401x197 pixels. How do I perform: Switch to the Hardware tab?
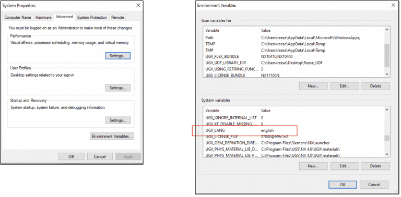(x=43, y=17)
